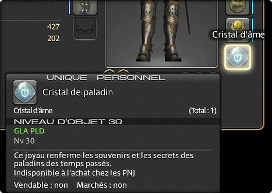Select the highlighted paladin soul crystal slot
The width and height of the screenshot is (272, 194).
point(238,57)
